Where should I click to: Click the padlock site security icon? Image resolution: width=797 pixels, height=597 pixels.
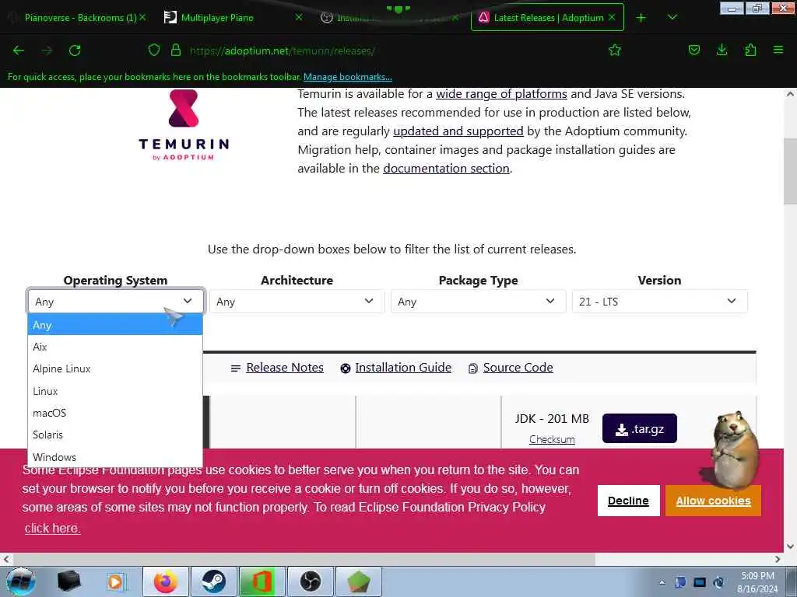(176, 51)
